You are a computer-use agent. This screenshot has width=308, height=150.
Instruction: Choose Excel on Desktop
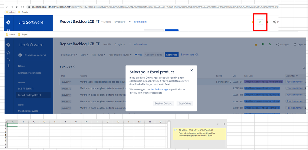click(163, 103)
